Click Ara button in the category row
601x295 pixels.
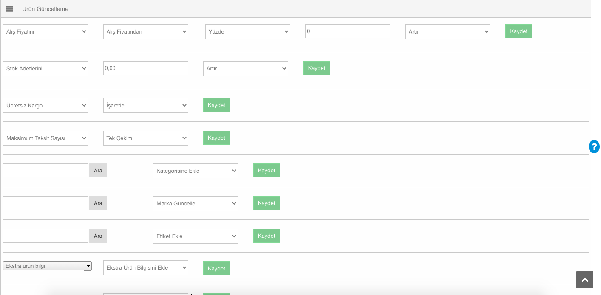pos(98,170)
